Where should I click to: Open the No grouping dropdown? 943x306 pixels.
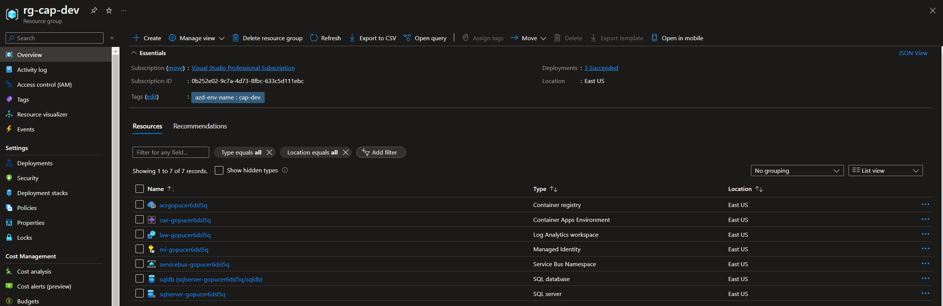(x=797, y=170)
